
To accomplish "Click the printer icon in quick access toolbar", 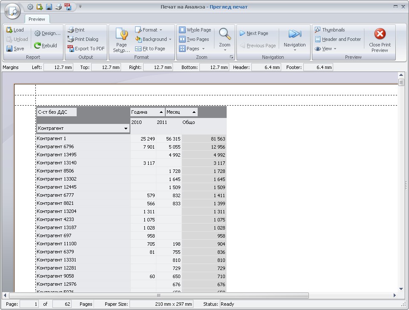I will (x=58, y=7).
